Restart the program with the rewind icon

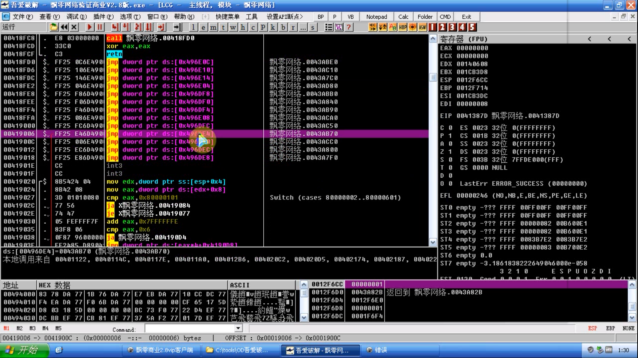[64, 27]
